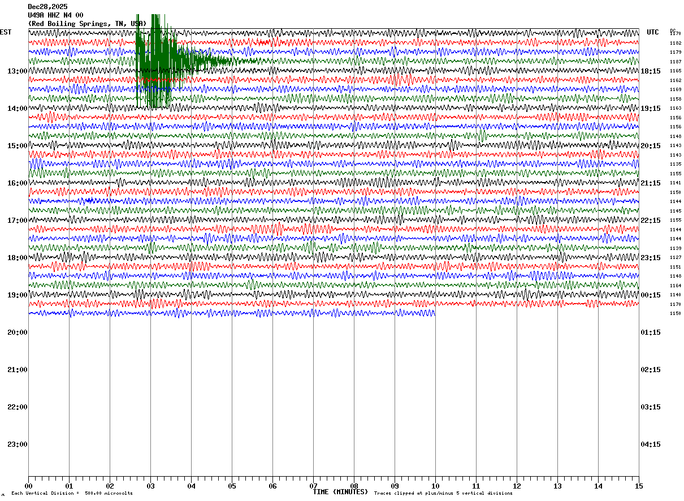Select the 23:00 EST row label
684x501 pixels.
pyautogui.click(x=18, y=444)
